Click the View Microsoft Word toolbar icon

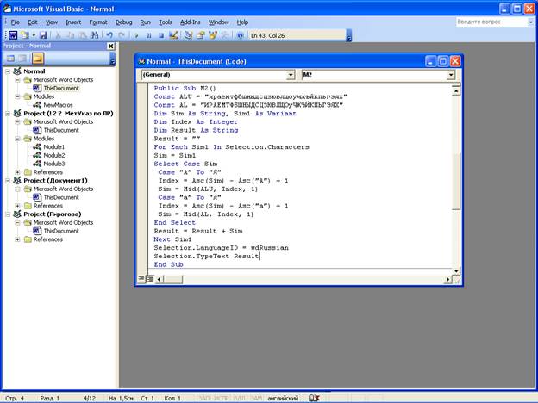(x=13, y=35)
